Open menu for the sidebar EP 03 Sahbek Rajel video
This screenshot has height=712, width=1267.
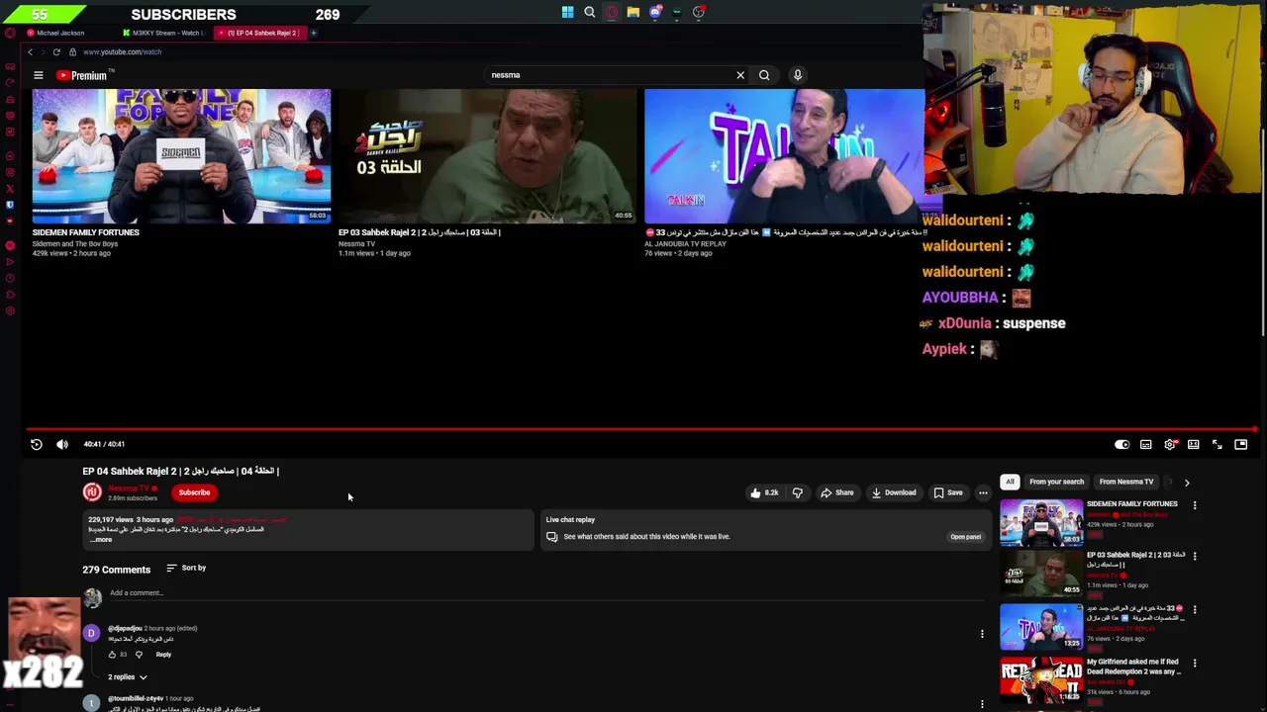(x=1195, y=556)
